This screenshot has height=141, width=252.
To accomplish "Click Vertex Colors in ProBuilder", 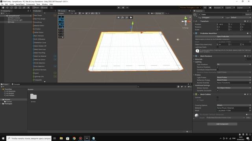I will (x=39, y=33).
